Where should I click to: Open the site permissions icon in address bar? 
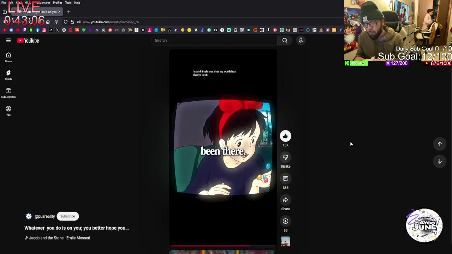click(79, 22)
